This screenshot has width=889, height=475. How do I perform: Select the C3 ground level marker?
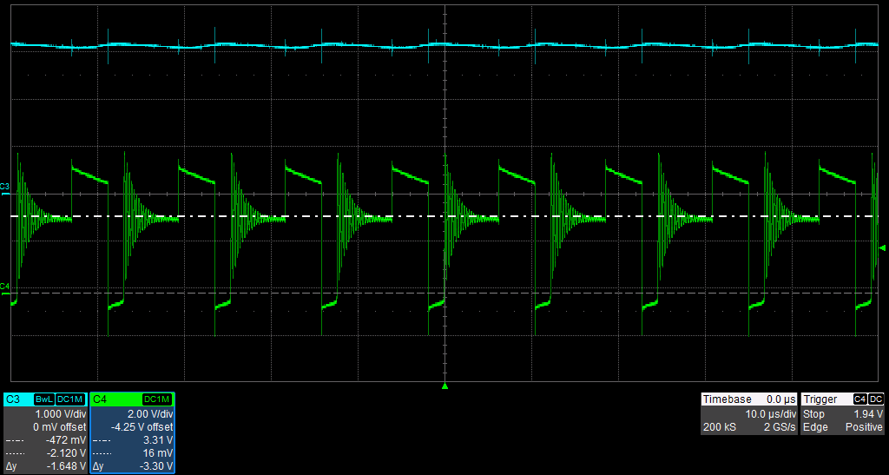click(4, 189)
